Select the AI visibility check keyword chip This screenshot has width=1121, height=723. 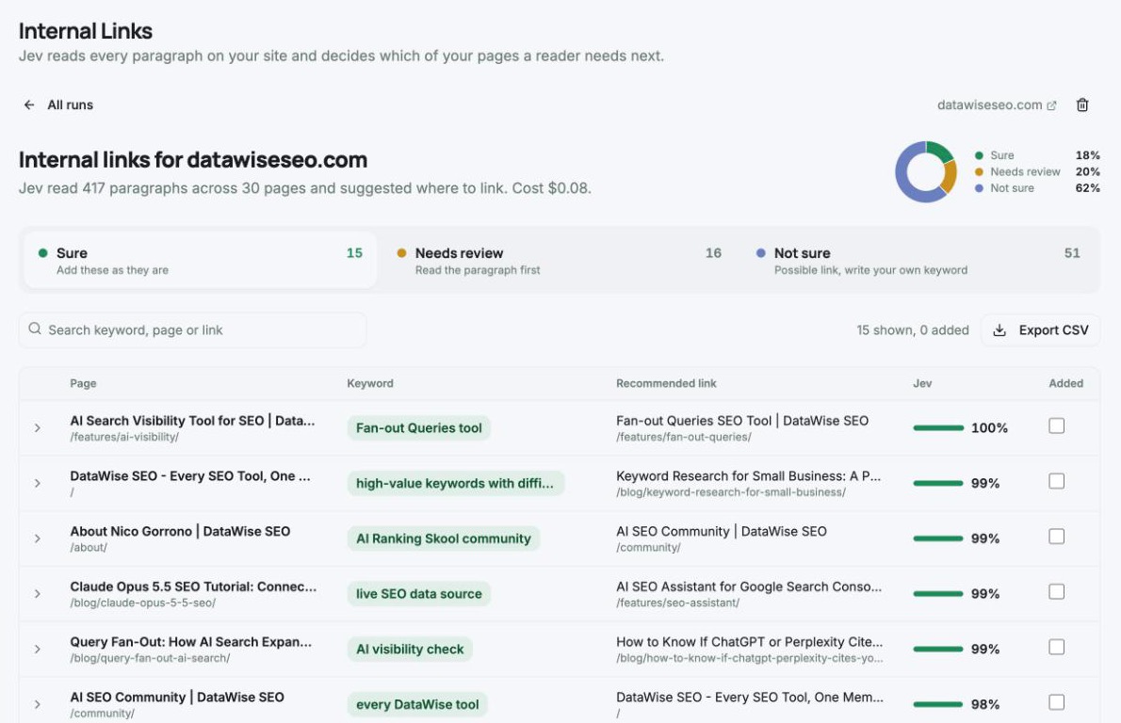(410, 649)
